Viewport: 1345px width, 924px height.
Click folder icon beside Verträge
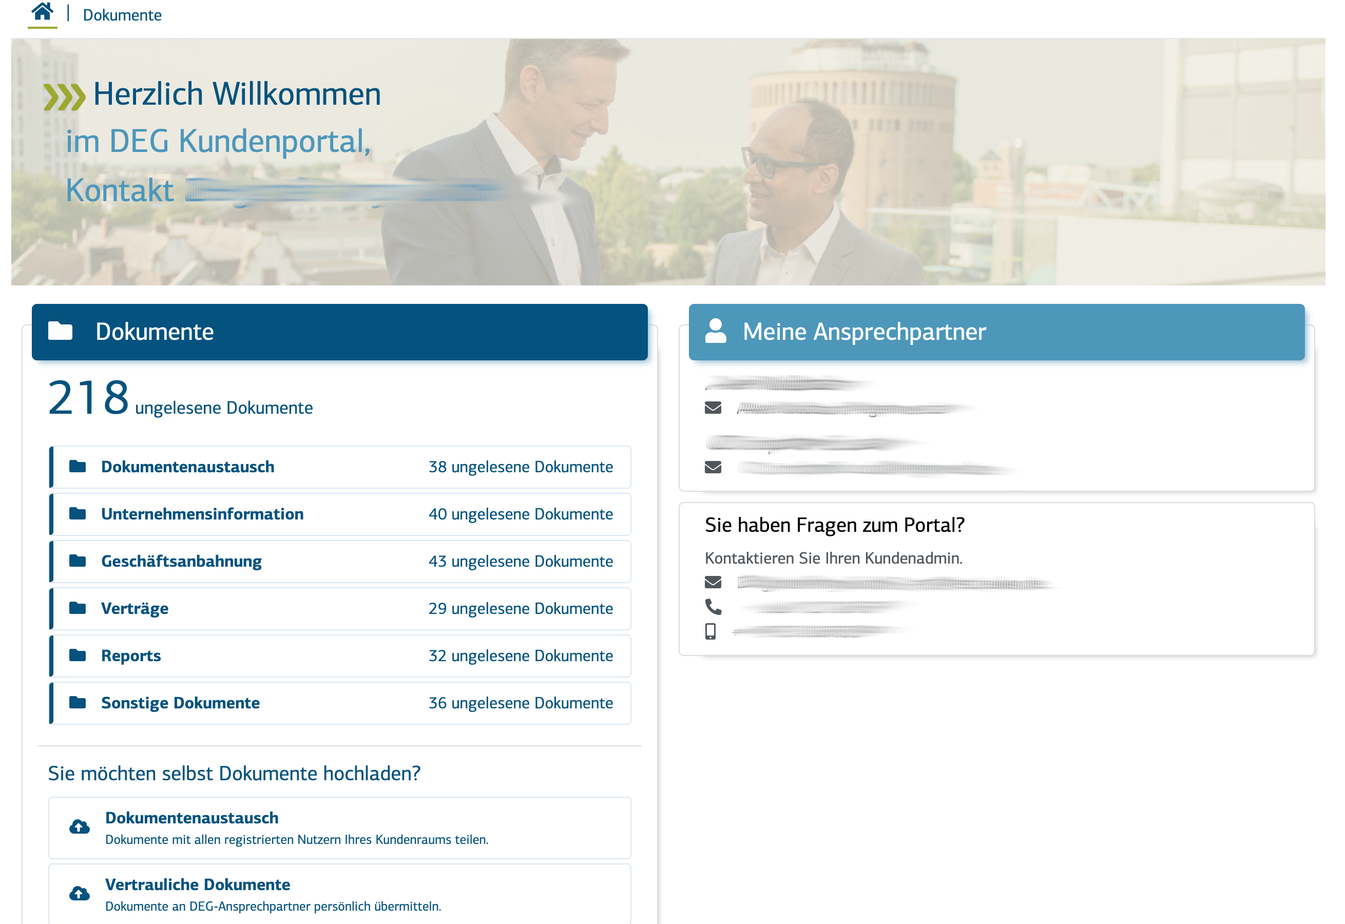[x=78, y=608]
